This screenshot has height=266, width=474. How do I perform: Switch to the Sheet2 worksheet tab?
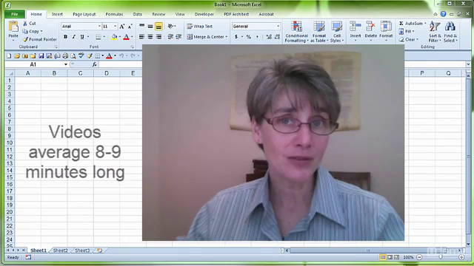(x=61, y=250)
